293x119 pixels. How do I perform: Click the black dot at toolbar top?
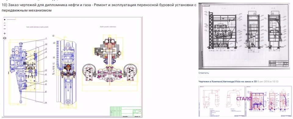(x=5, y=20)
